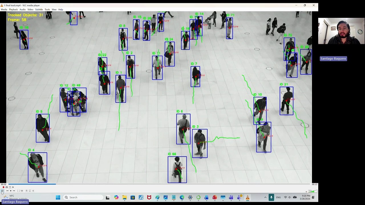Click elapsed time 00:02 label

(x=3, y=184)
